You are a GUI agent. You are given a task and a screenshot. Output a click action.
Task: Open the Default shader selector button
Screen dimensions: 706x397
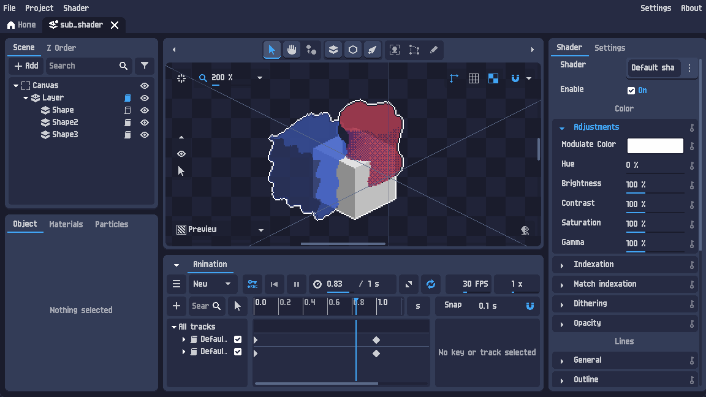tap(653, 68)
